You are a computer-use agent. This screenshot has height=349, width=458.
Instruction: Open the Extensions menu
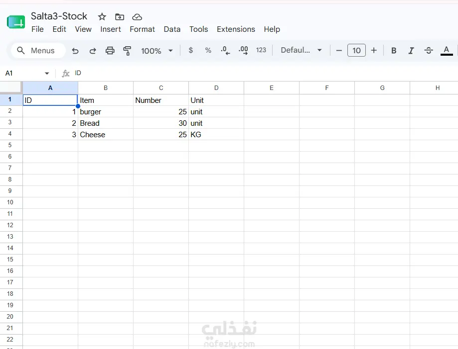click(236, 29)
